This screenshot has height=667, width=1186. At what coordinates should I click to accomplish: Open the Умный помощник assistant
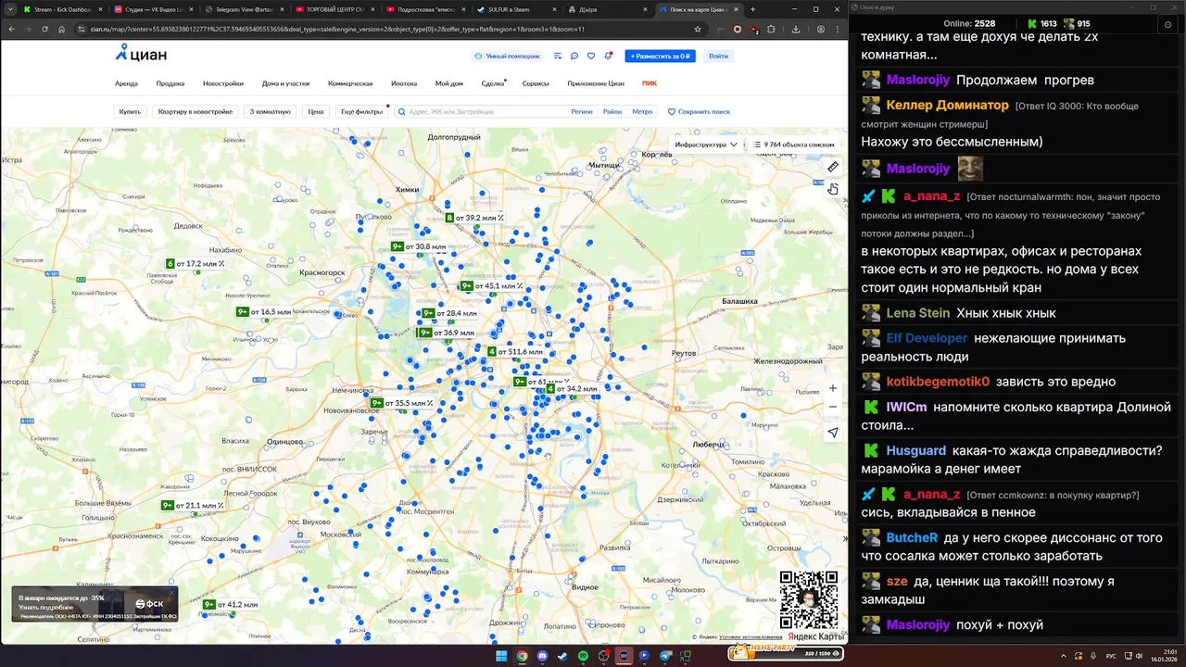(x=507, y=56)
